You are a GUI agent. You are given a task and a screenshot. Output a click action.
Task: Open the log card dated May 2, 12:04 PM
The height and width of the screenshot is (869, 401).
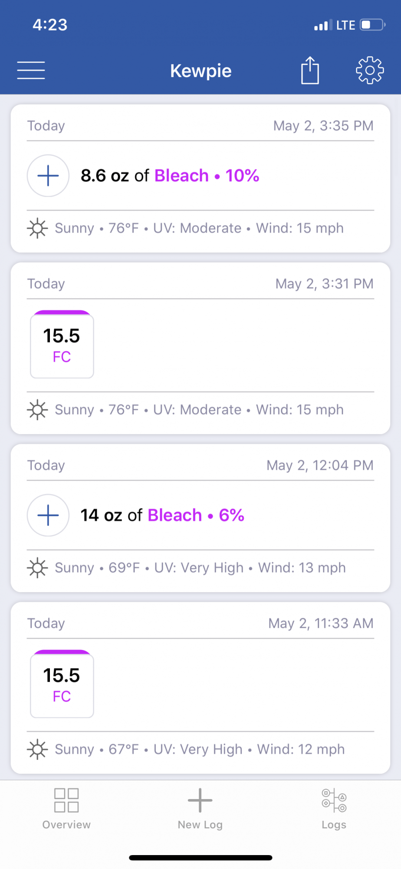[200, 518]
